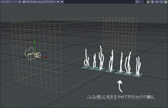Open the パース view type dropdown
Screen dimensions: 168x108
(x=11, y=2)
